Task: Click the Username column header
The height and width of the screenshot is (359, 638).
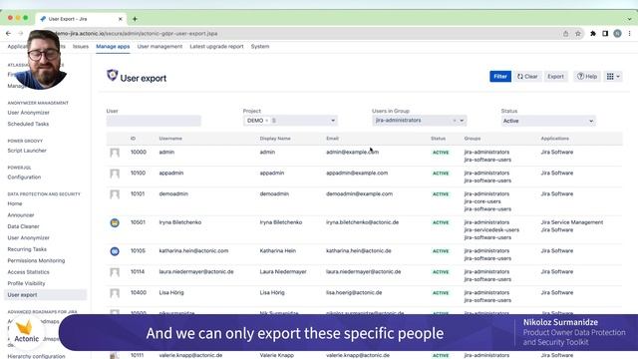Action: pyautogui.click(x=170, y=139)
